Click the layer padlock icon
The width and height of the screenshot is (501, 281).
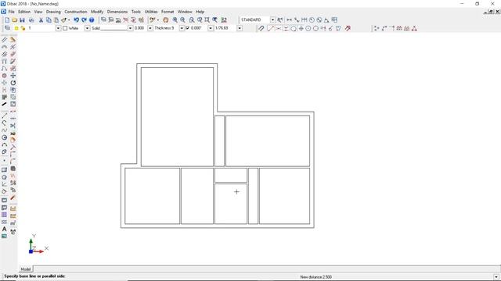[x=23, y=28]
